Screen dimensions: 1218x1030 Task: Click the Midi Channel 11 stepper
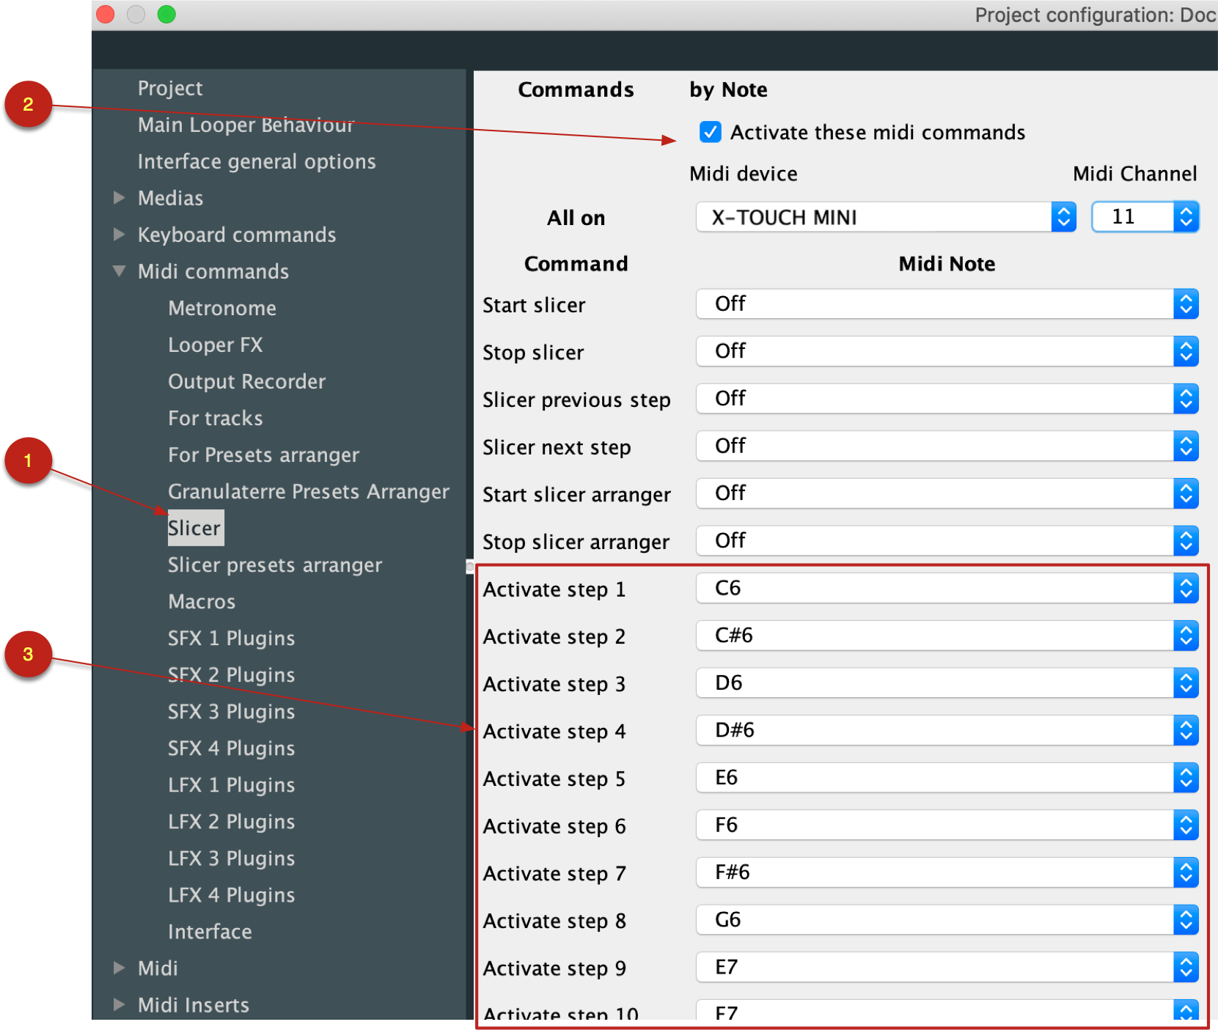[x=1186, y=217]
